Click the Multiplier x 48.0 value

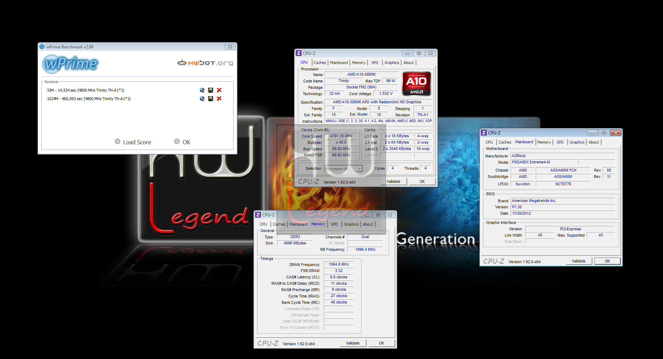tap(341, 142)
